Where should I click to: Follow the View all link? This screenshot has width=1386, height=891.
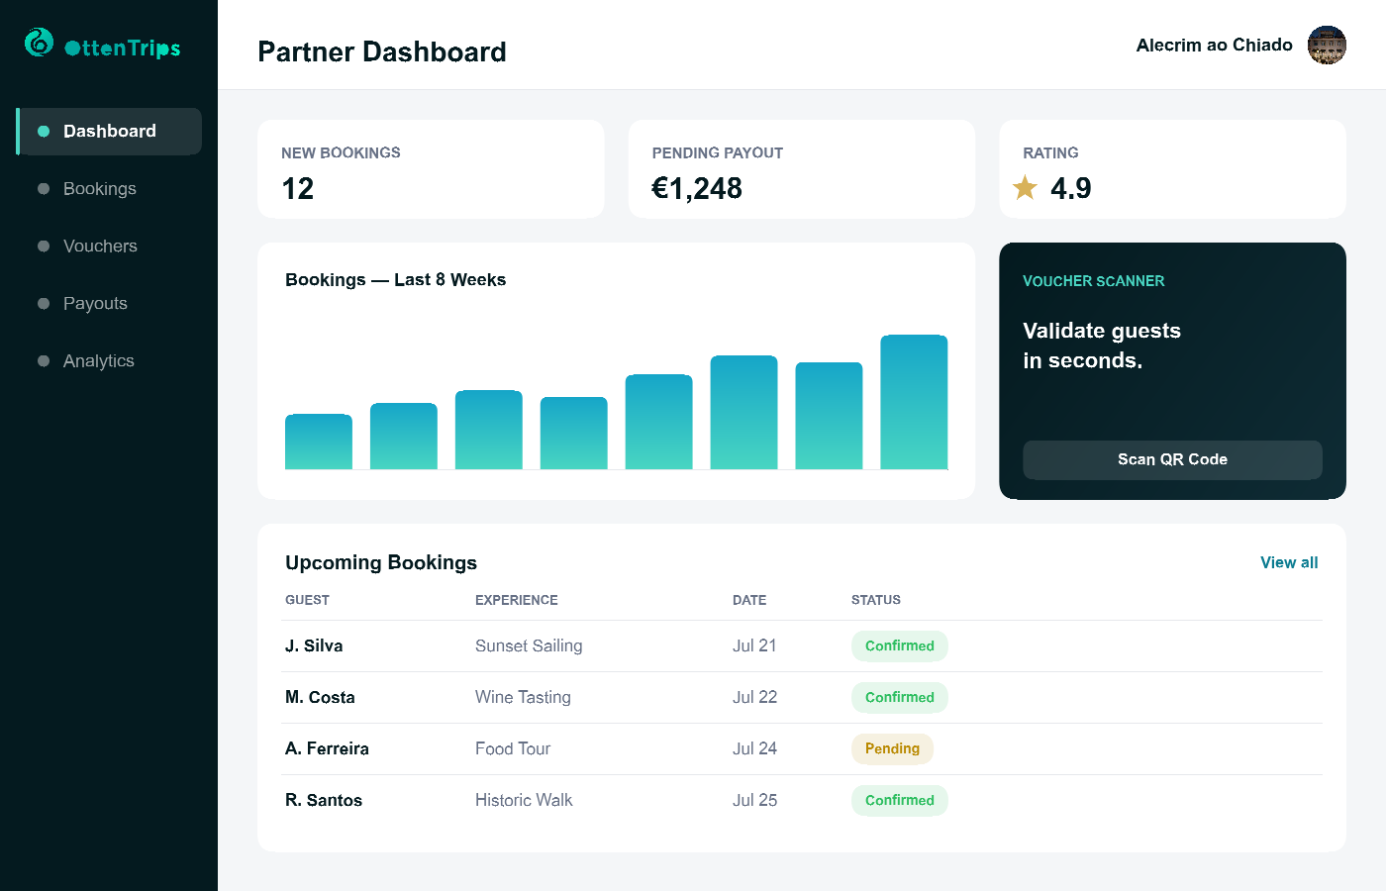pos(1289,562)
